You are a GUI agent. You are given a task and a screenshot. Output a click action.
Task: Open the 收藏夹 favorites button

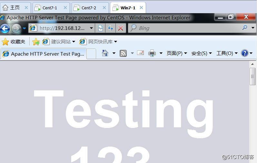(14, 42)
